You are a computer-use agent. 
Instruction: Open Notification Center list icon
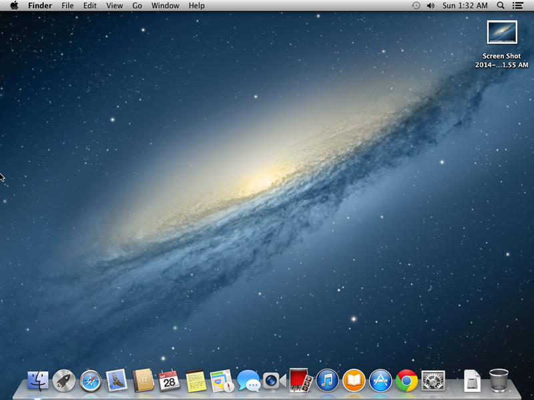[518, 5]
